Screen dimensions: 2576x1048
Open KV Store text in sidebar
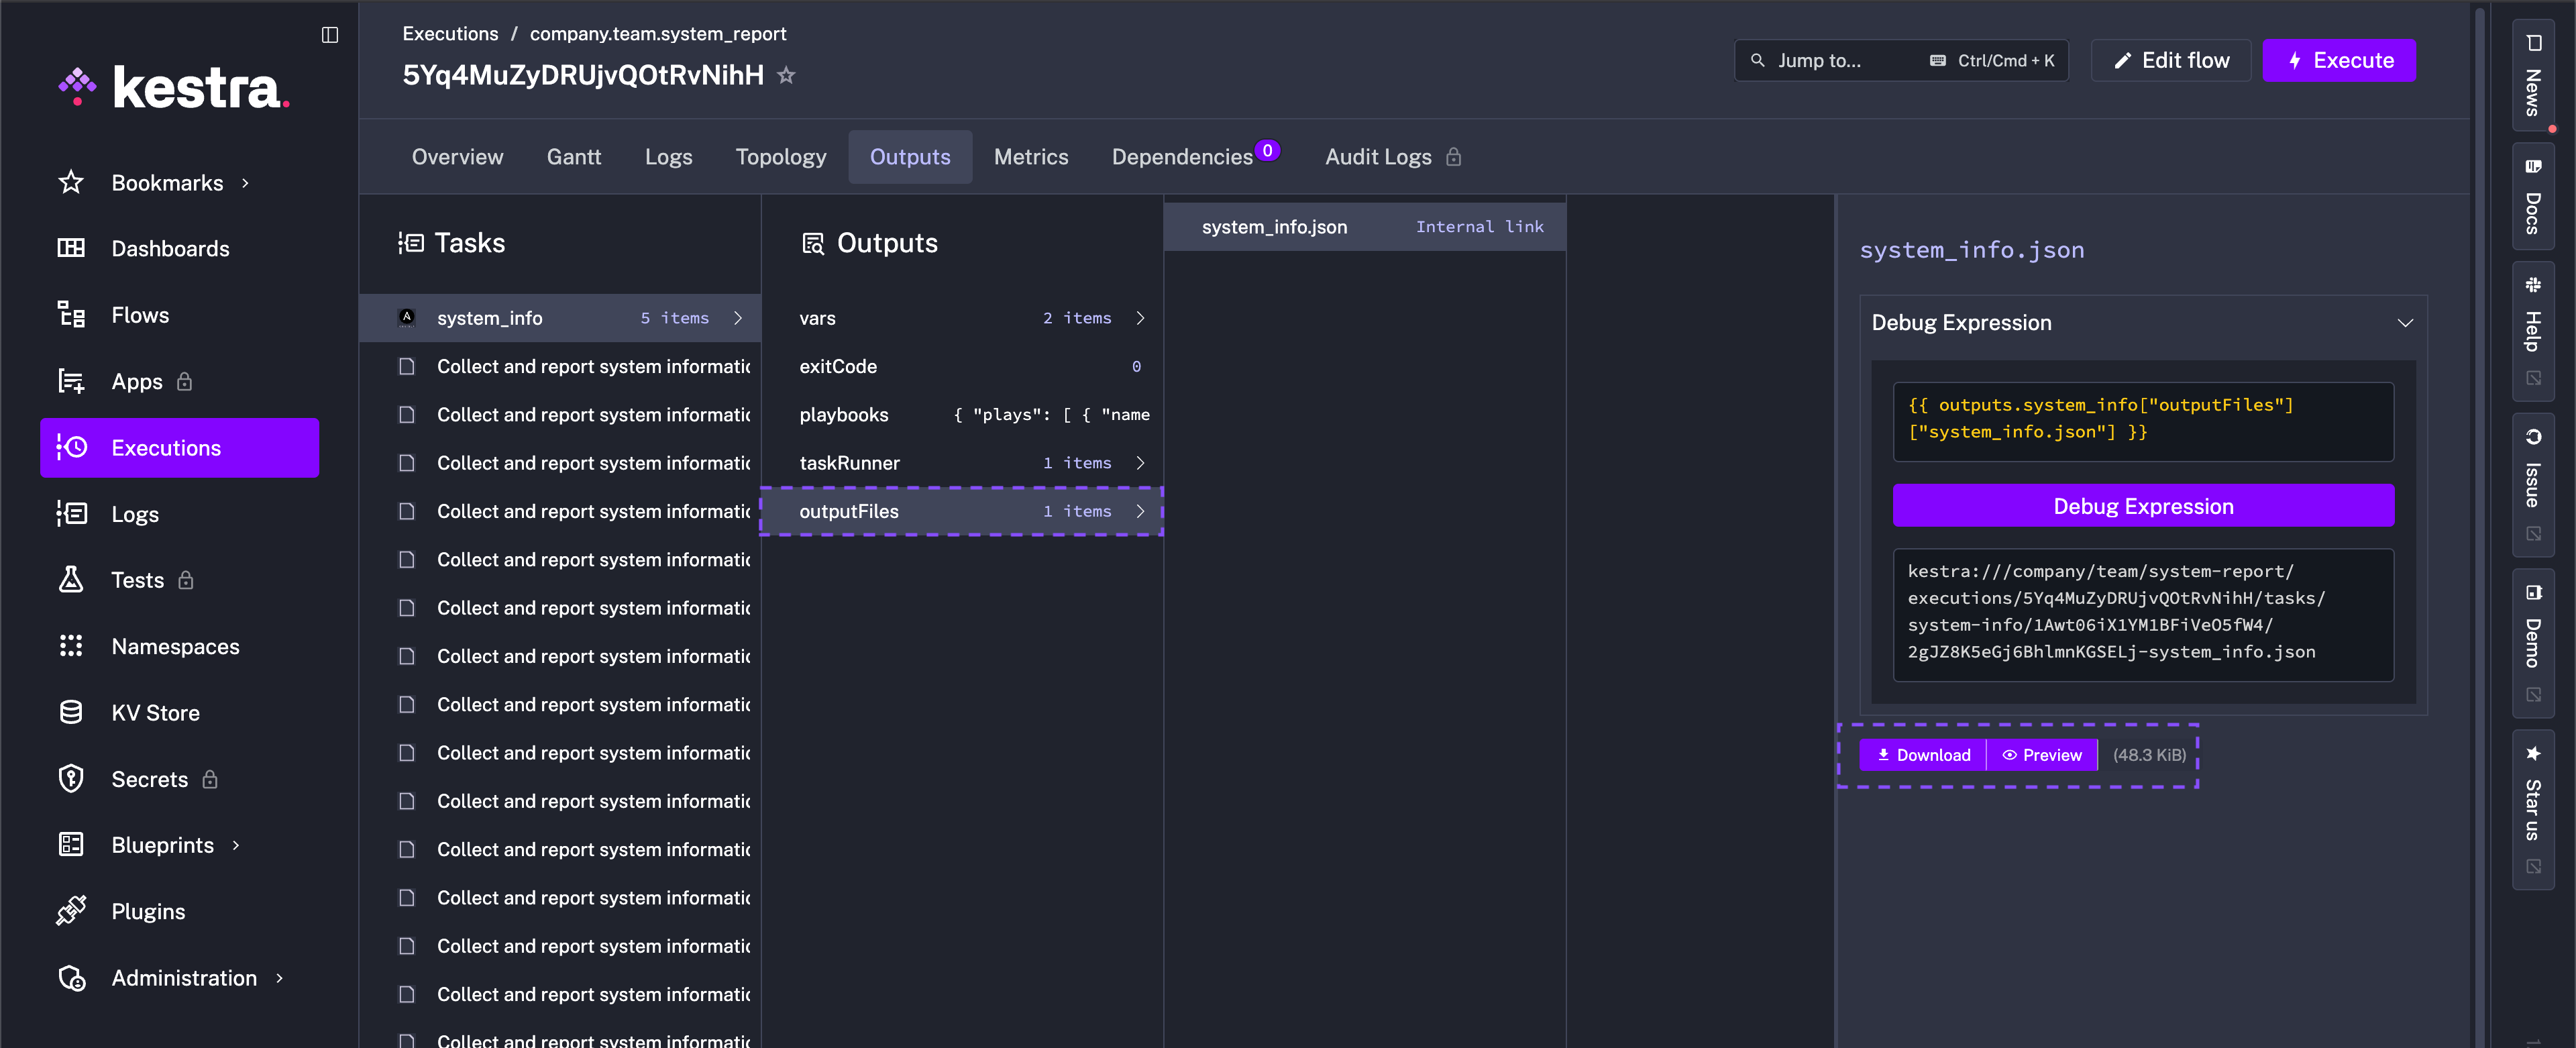(155, 713)
